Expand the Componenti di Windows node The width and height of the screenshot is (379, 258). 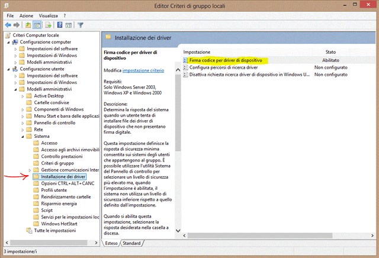pos(23,109)
